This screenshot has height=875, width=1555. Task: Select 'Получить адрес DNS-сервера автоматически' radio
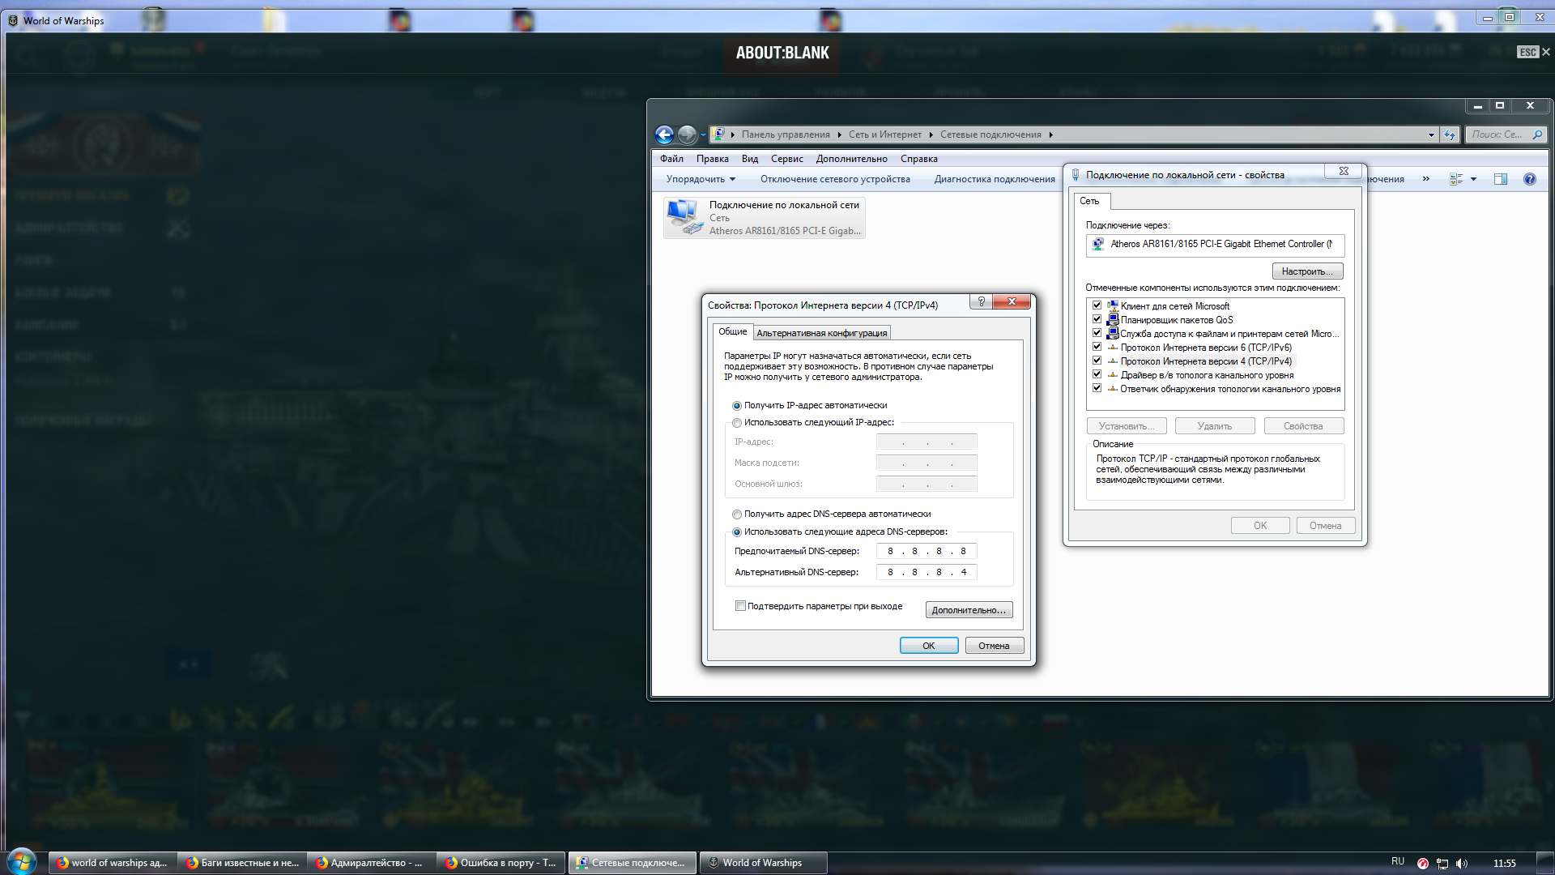tap(737, 514)
